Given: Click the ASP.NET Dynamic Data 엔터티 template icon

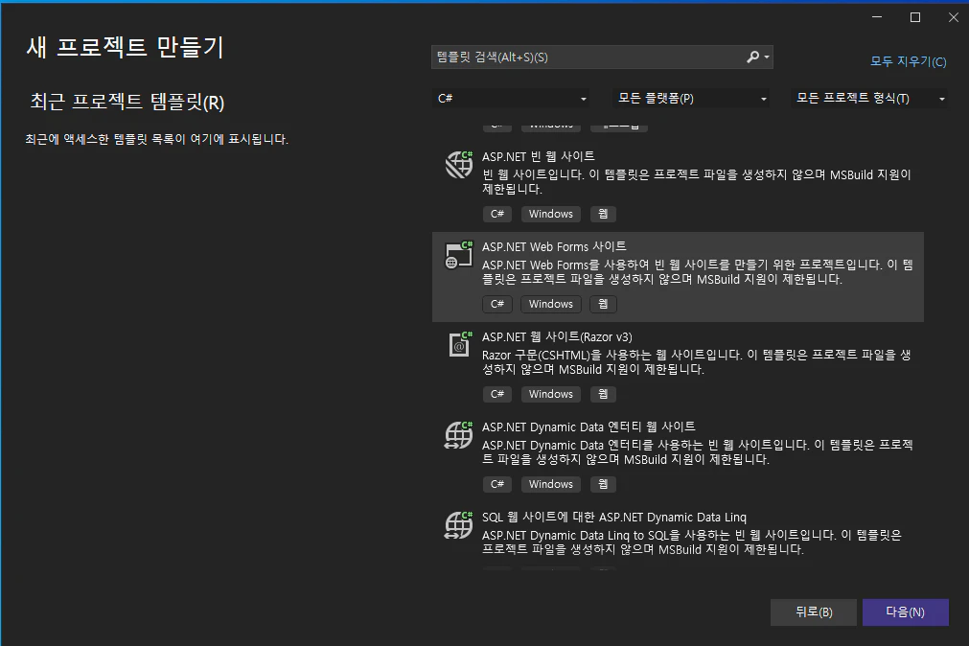Looking at the screenshot, I should coord(458,435).
